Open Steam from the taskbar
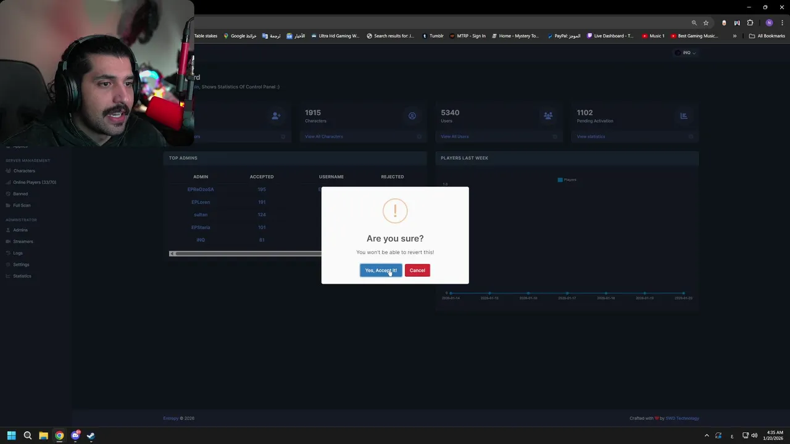Screen dimensions: 790x444 tap(91, 436)
